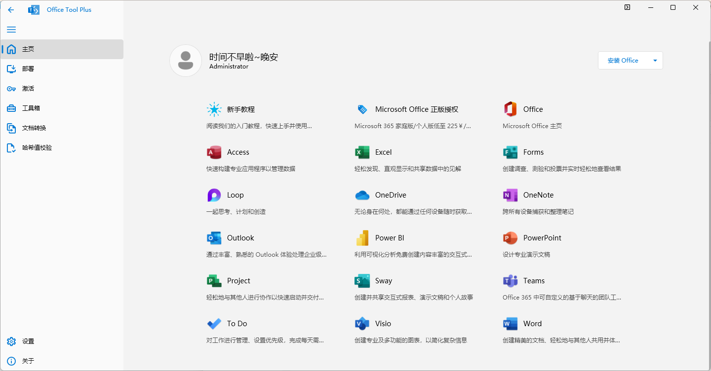Click the 时间不早啦~晚安 greeting text
Viewport: 711px width, 371px height.
click(x=244, y=57)
